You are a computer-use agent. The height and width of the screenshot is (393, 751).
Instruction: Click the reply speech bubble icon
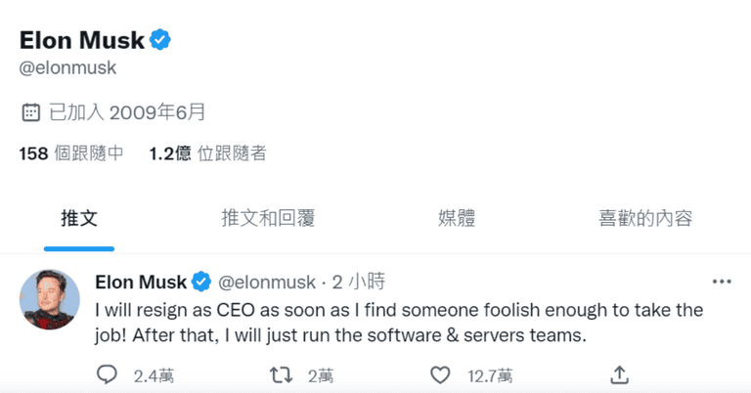coord(108,374)
